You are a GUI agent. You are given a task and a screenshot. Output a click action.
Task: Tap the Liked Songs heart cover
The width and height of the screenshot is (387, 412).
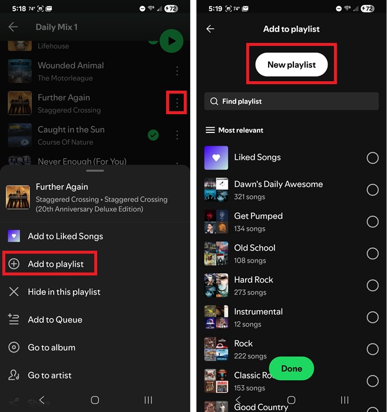click(x=216, y=158)
